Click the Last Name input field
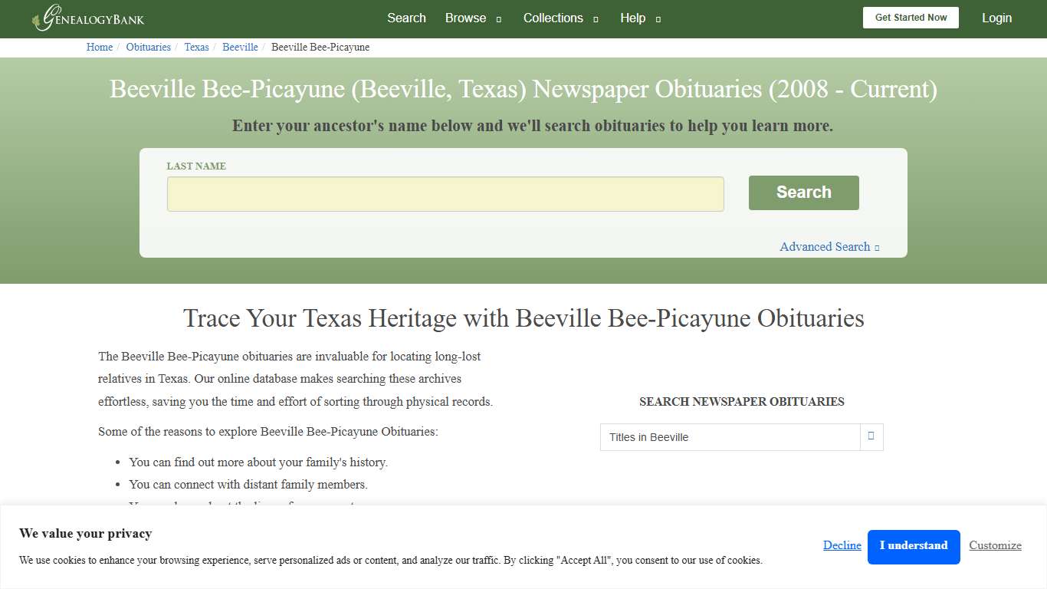 445,193
